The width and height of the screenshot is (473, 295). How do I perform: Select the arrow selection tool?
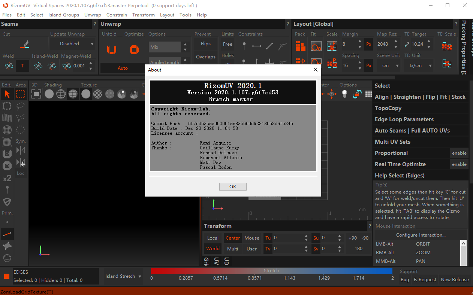point(7,94)
